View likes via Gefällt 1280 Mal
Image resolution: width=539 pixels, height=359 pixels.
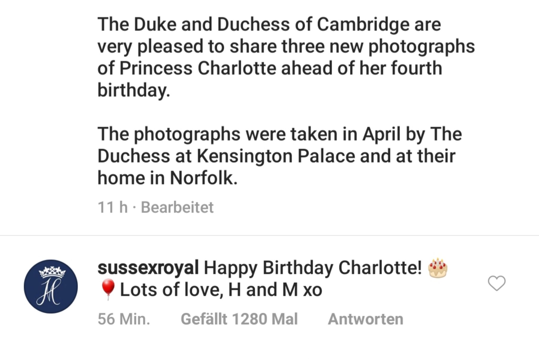point(239,319)
